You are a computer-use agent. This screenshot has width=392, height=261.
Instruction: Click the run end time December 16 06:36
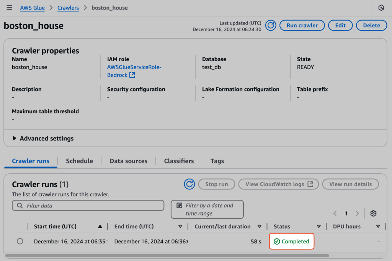pos(151,241)
